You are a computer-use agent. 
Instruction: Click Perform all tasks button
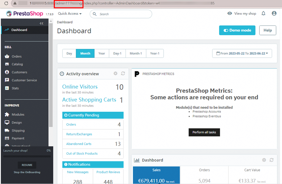pos(204,132)
